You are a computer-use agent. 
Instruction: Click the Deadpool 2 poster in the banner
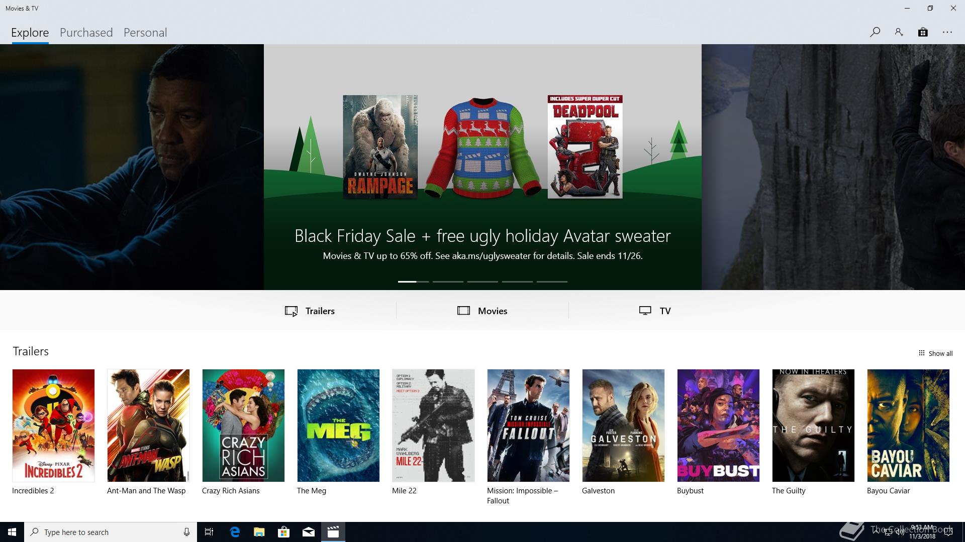585,147
